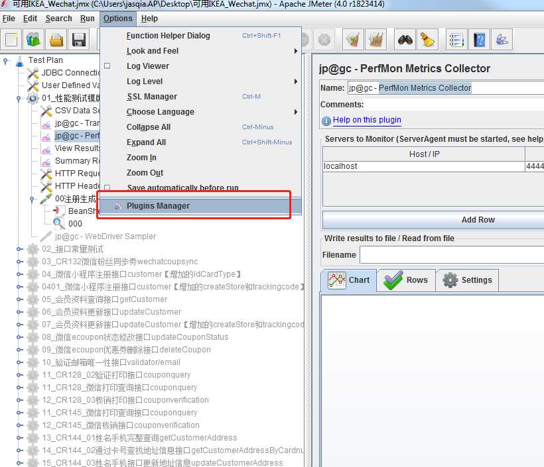544x467 pixels.
Task: Click the Name input field
Action: tap(446, 88)
